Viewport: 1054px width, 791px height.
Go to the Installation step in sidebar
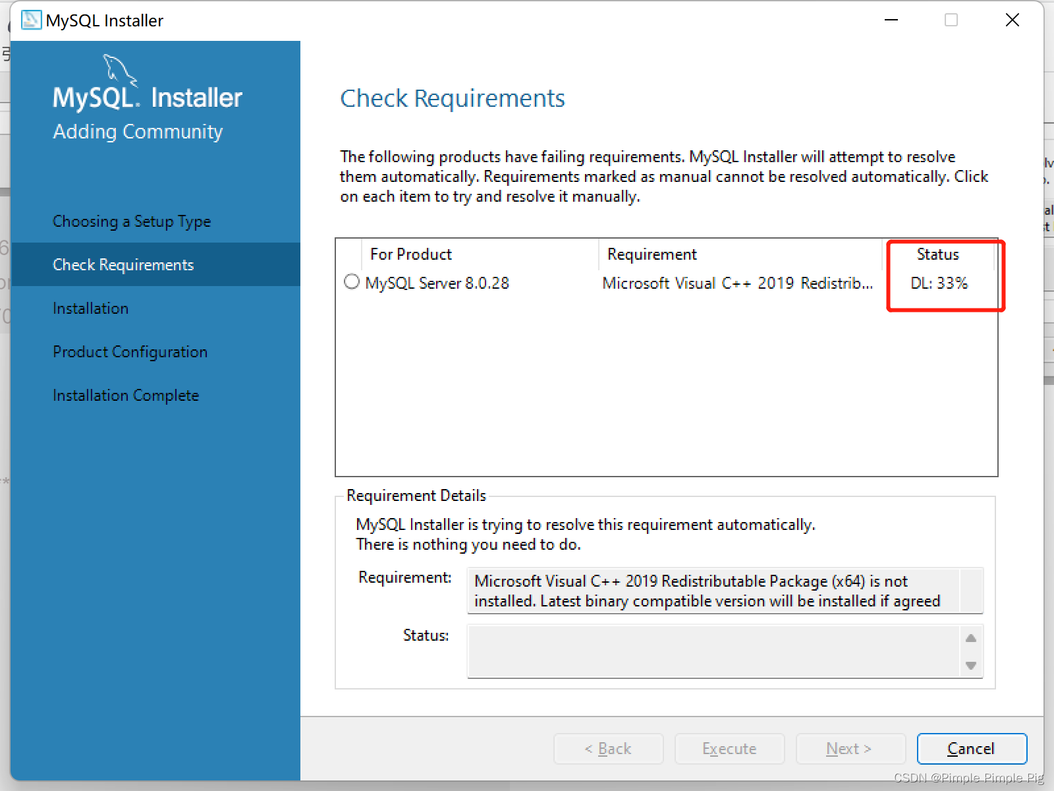(x=90, y=308)
